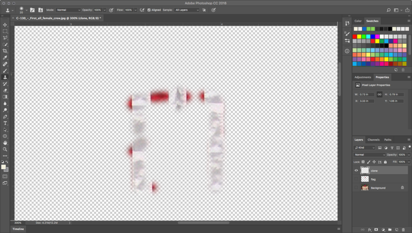The image size is (412, 233).
Task: Select the Move tool
Action: pyautogui.click(x=5, y=25)
